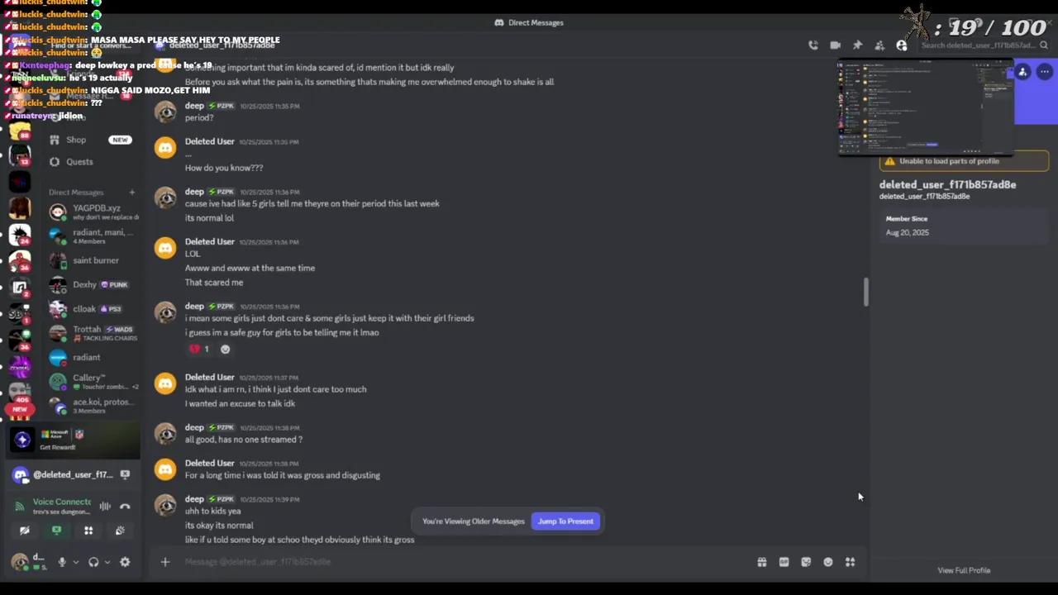Open the GIF picker in message bar
This screenshot has width=1058, height=595.
point(784,562)
